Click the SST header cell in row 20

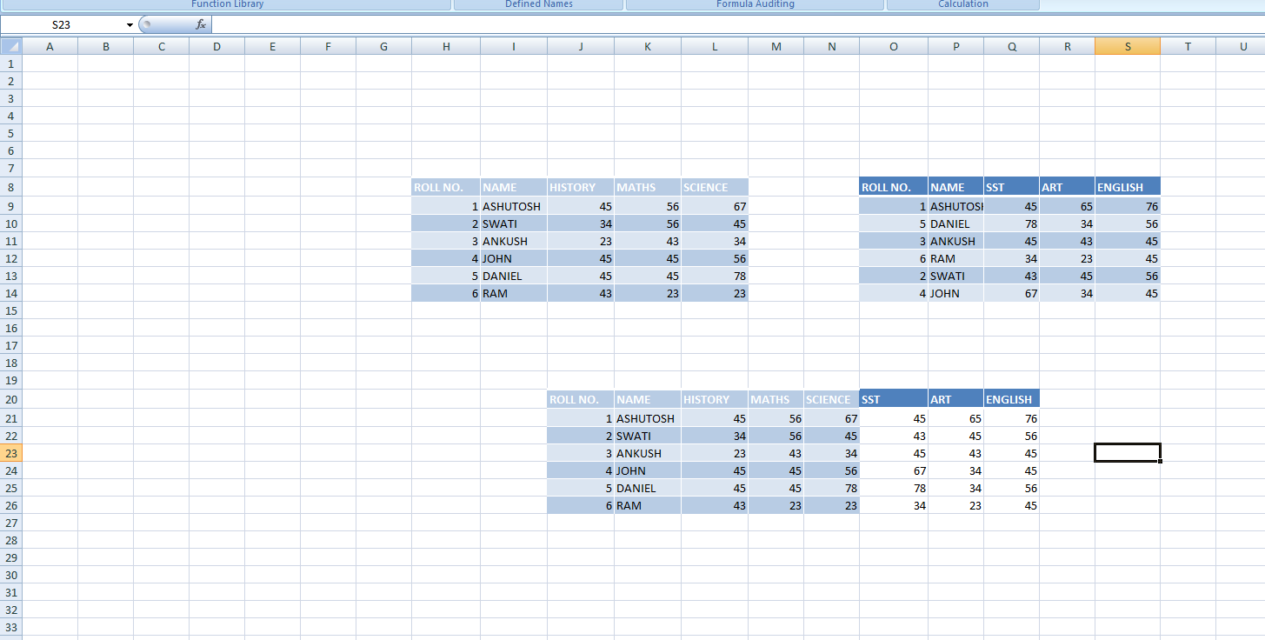[894, 399]
